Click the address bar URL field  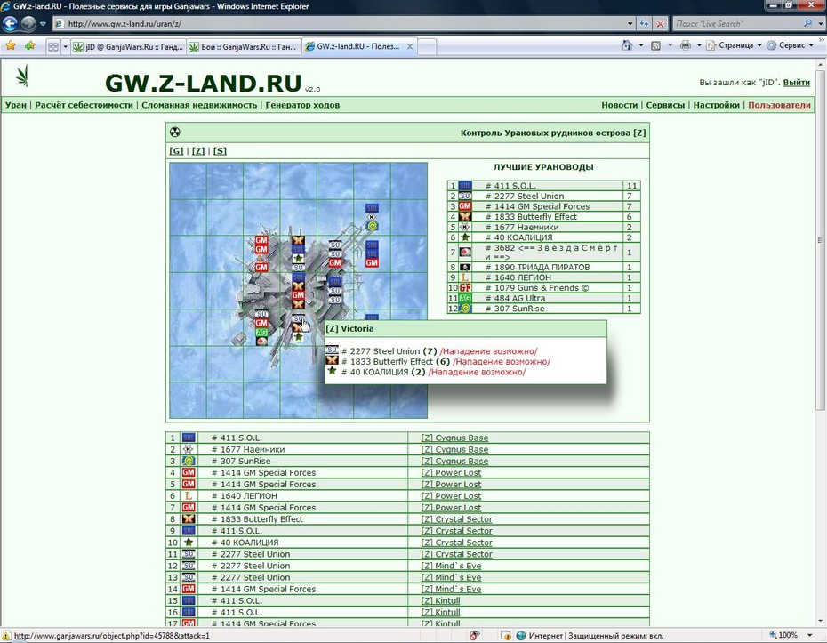[340, 24]
